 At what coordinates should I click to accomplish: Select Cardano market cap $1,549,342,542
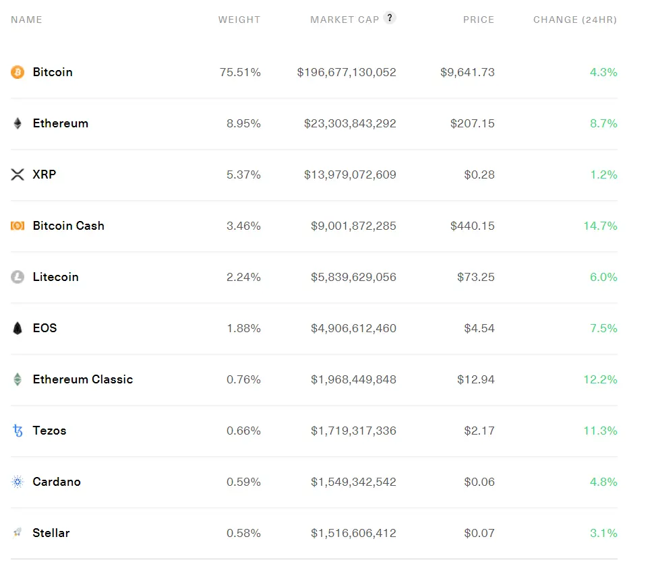click(353, 482)
